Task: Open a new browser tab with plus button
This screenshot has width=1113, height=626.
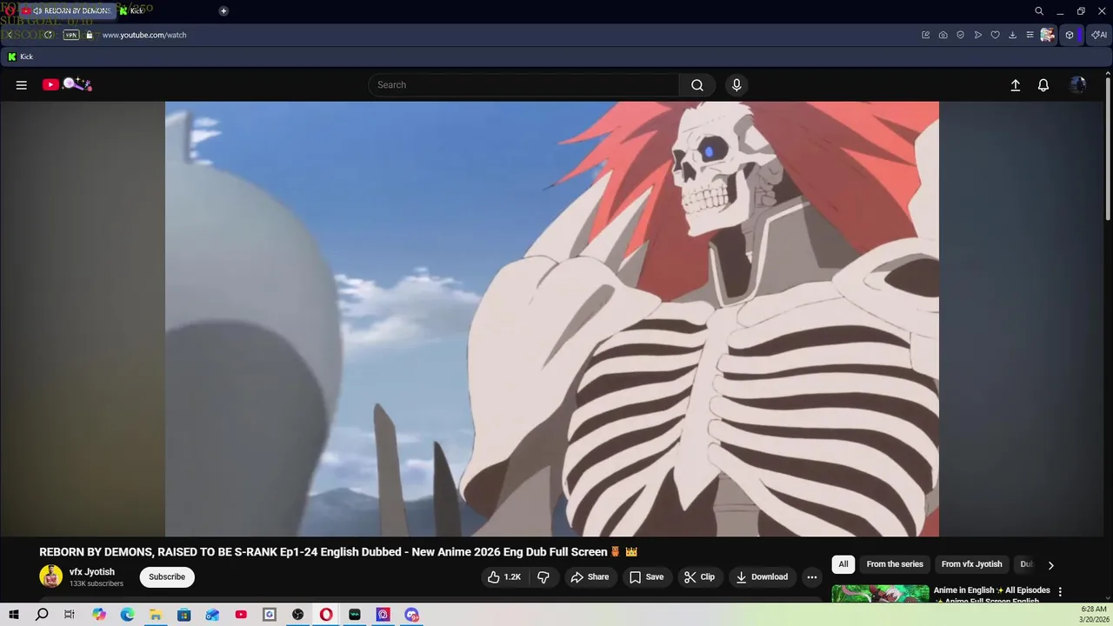Action: [x=223, y=10]
